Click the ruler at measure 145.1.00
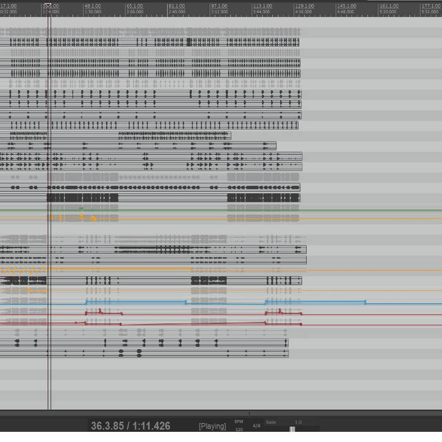 tap(347, 6)
